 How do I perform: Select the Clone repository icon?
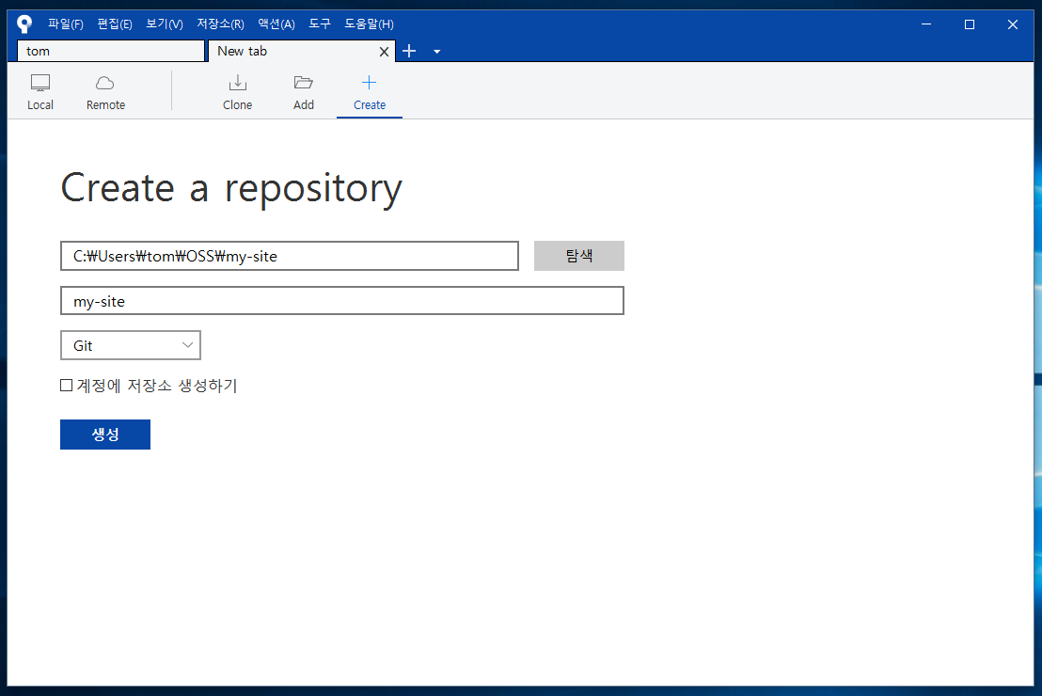point(237,92)
